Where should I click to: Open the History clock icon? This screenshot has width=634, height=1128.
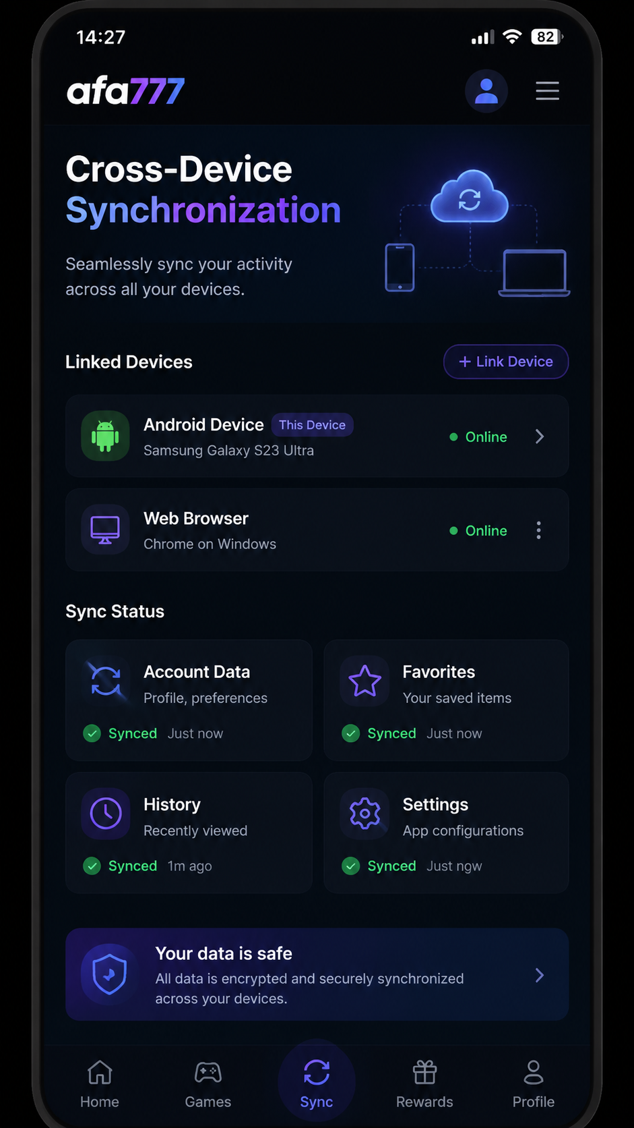[106, 814]
